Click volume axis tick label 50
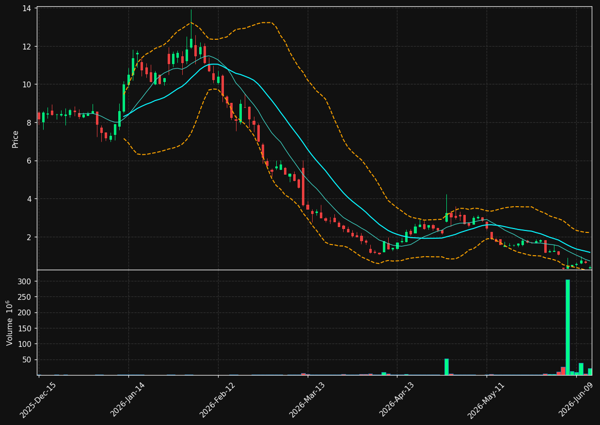 [27, 360]
